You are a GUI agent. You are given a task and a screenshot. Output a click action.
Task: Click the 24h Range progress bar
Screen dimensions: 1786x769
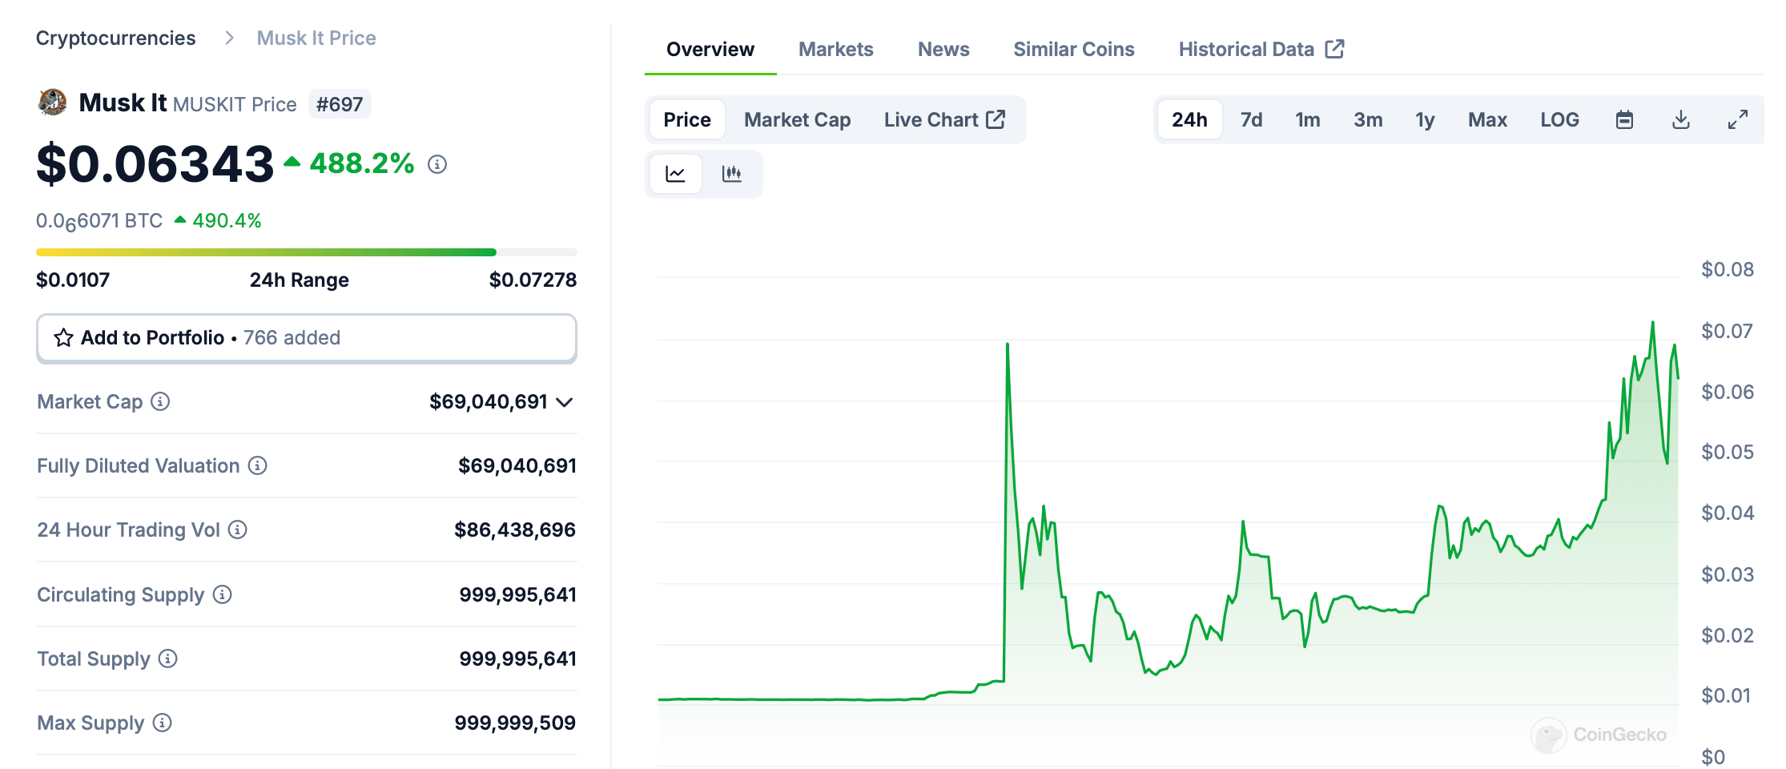(x=306, y=252)
